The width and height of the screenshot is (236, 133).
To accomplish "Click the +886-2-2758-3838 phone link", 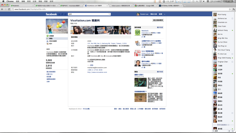I will [95, 70].
